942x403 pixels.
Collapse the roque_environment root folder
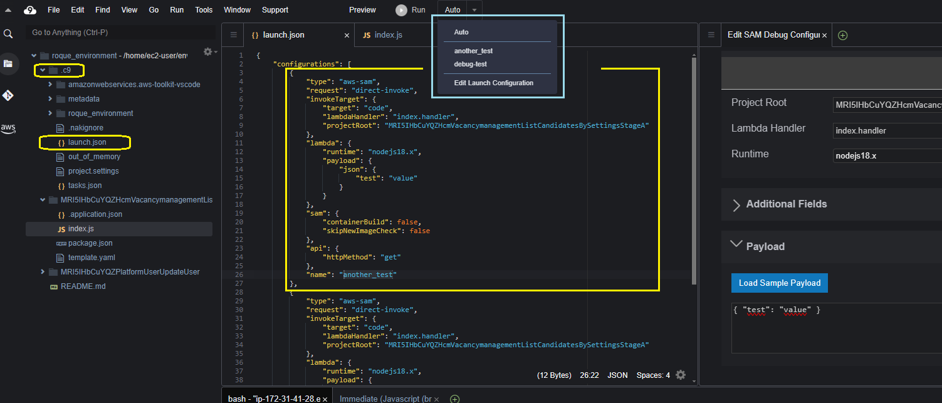click(34, 56)
